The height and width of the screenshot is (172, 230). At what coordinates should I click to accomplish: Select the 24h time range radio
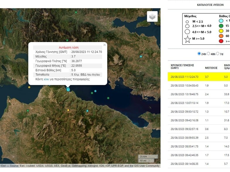point(200,54)
